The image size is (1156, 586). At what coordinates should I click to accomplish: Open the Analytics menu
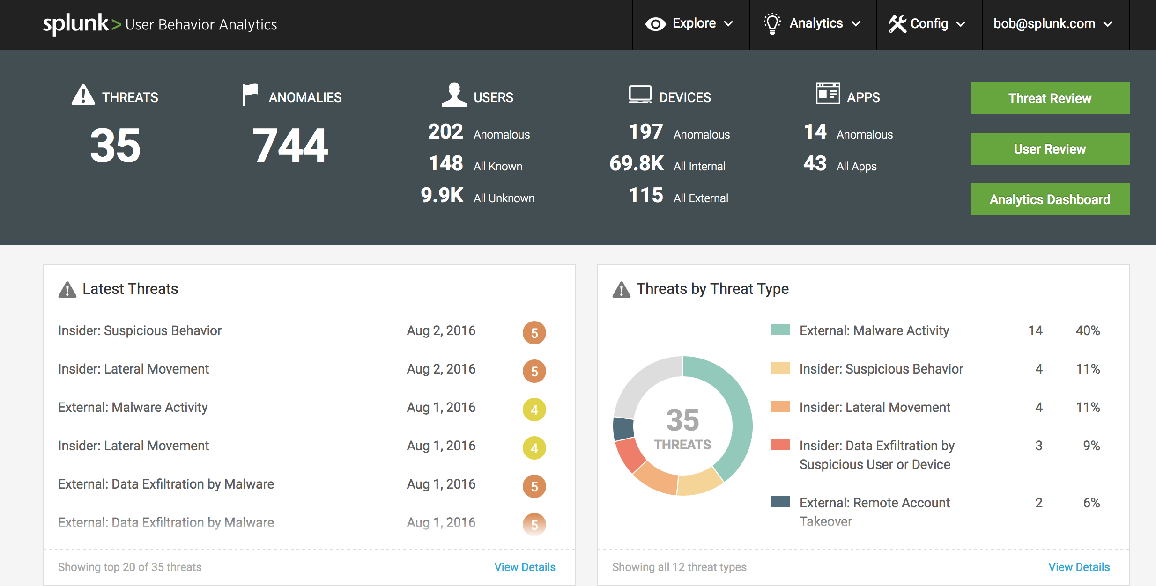pos(816,23)
